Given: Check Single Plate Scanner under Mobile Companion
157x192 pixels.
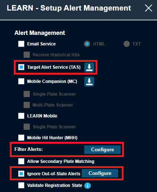Looking at the screenshot, I should click(x=27, y=94).
